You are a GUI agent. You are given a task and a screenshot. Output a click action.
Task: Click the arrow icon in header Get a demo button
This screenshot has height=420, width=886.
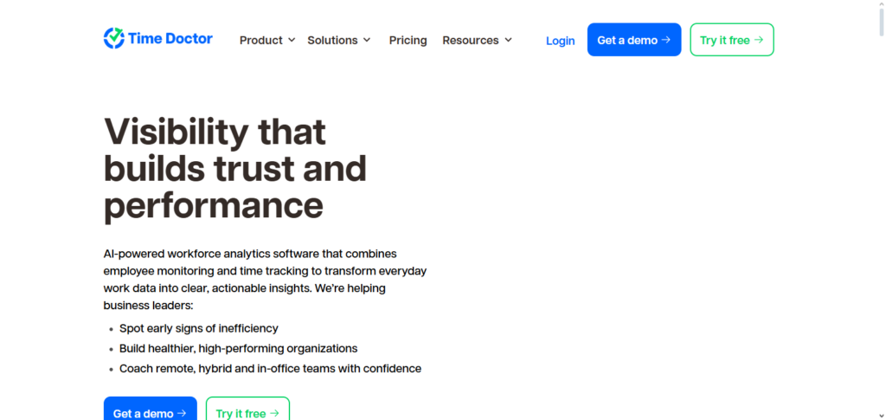point(665,40)
